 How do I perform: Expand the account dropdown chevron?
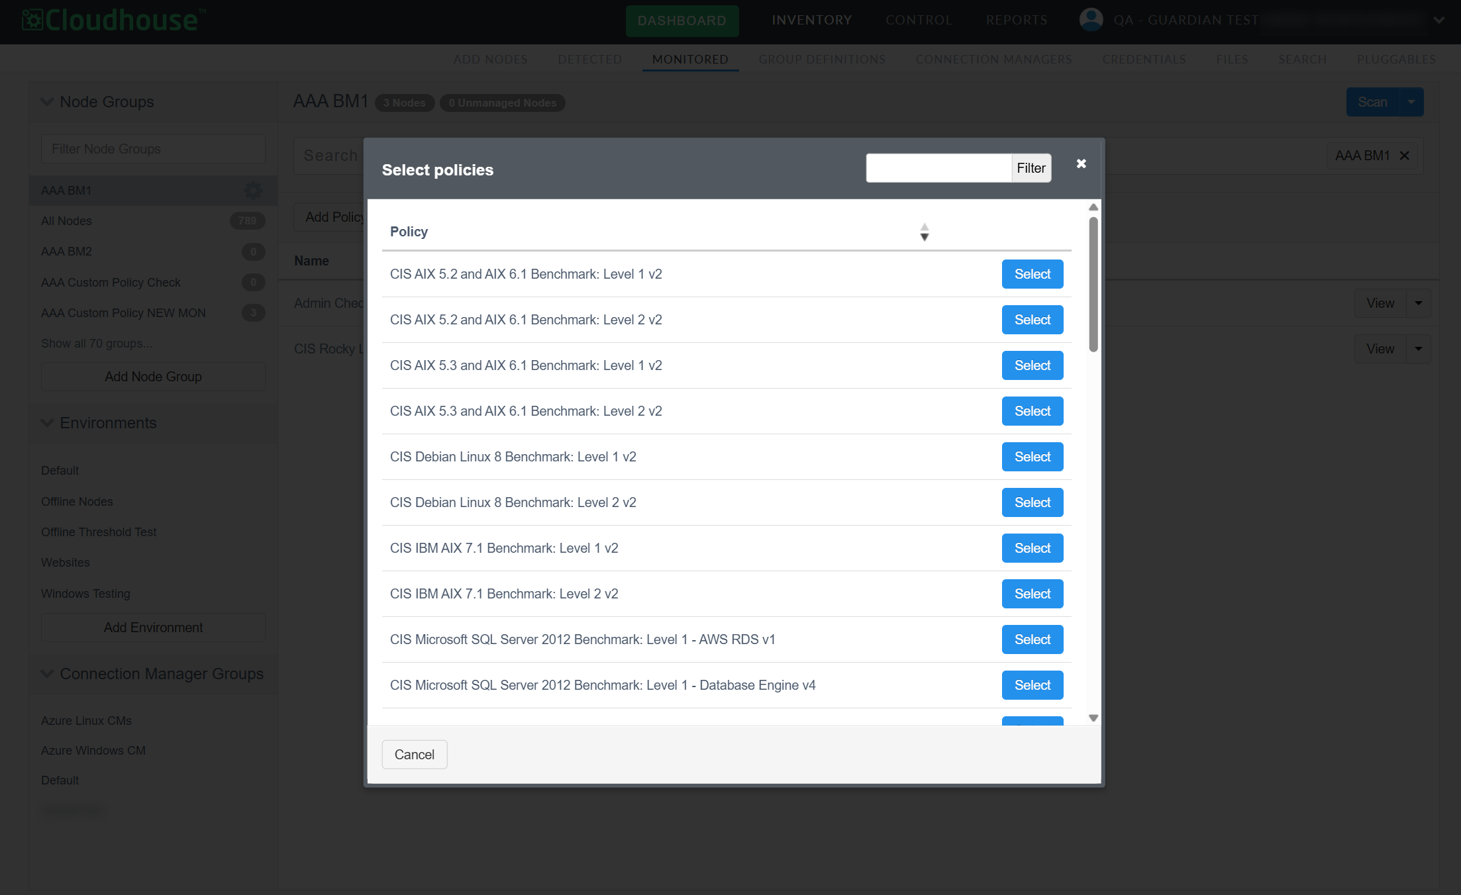pos(1438,20)
